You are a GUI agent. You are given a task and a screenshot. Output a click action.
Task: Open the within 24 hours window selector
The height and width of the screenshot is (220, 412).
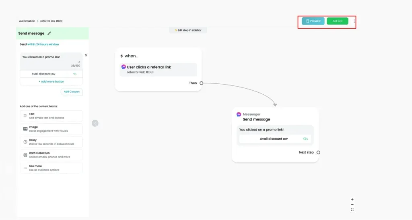pos(43,44)
